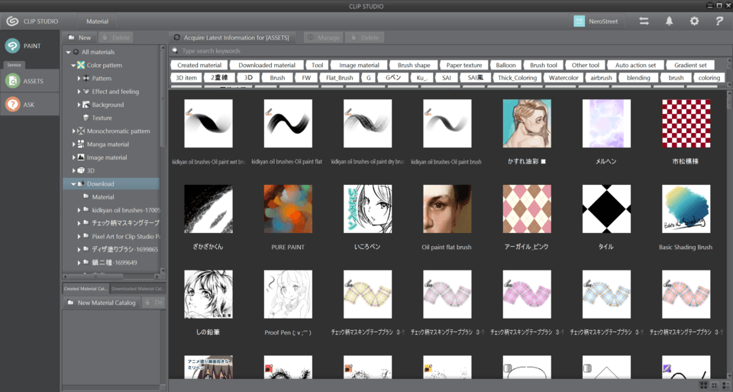Expand the Monochromatic pattern tree node
Viewport: 733px width, 392px height.
(73, 131)
